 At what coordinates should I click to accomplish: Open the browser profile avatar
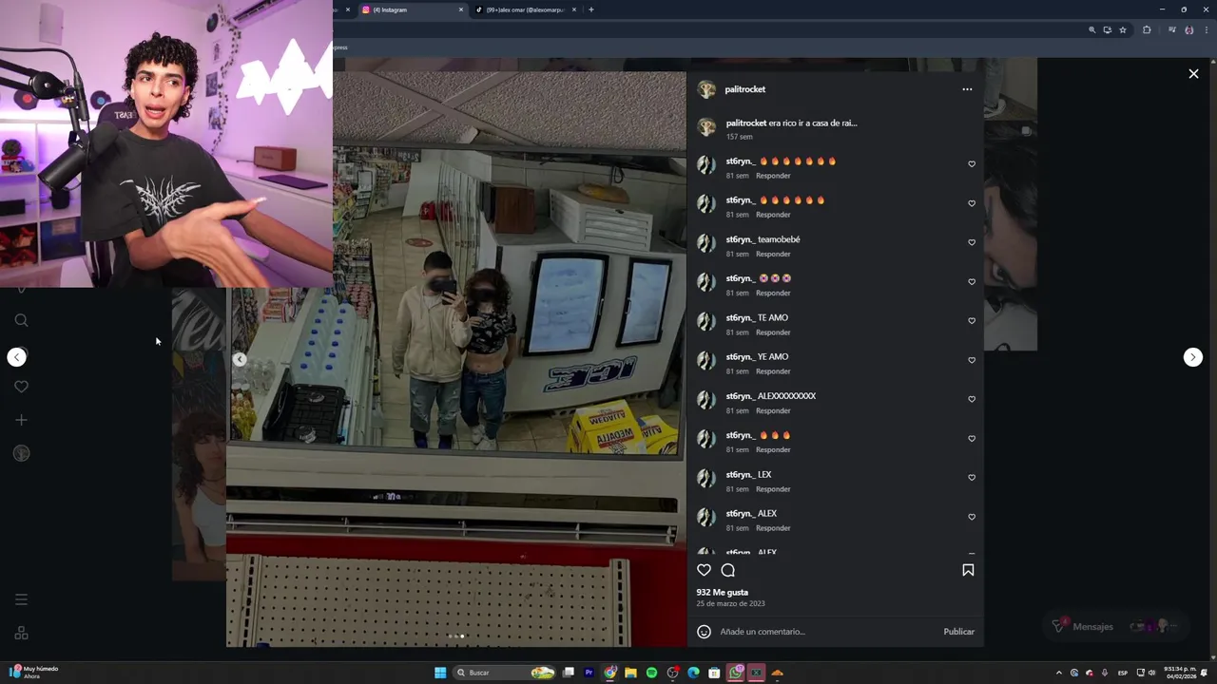tap(1188, 30)
